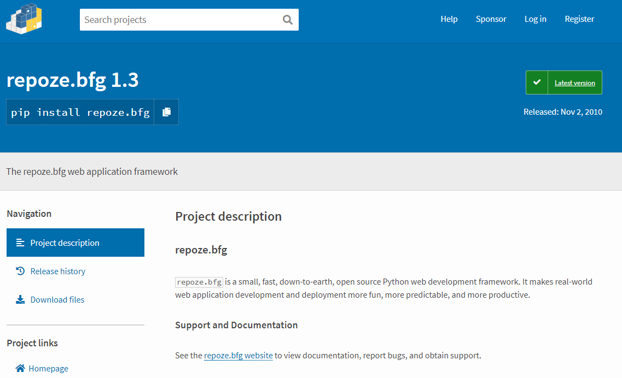This screenshot has width=622, height=378.
Task: Click the PyPI logo icon
Action: click(24, 19)
